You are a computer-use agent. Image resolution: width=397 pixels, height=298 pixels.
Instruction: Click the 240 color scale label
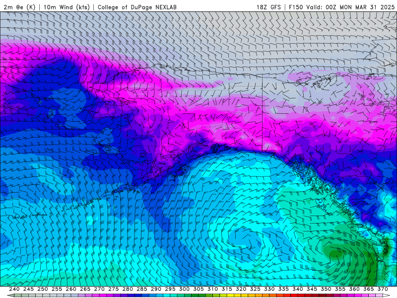pos(14,289)
